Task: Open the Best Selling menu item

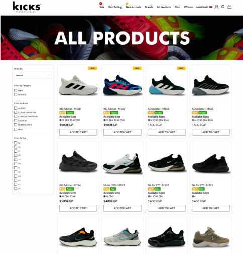Action: pos(115,7)
